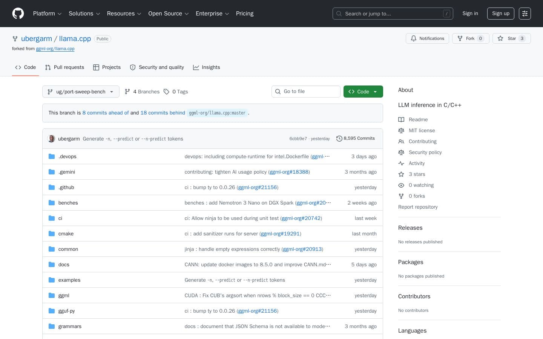Click the Readme book icon in About
The height and width of the screenshot is (339, 543).
(x=401, y=119)
